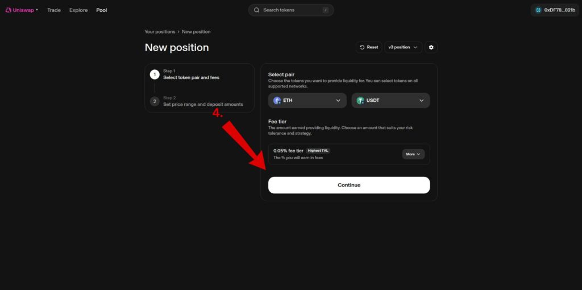Open the Trade tab
The image size is (582, 290).
(54, 10)
